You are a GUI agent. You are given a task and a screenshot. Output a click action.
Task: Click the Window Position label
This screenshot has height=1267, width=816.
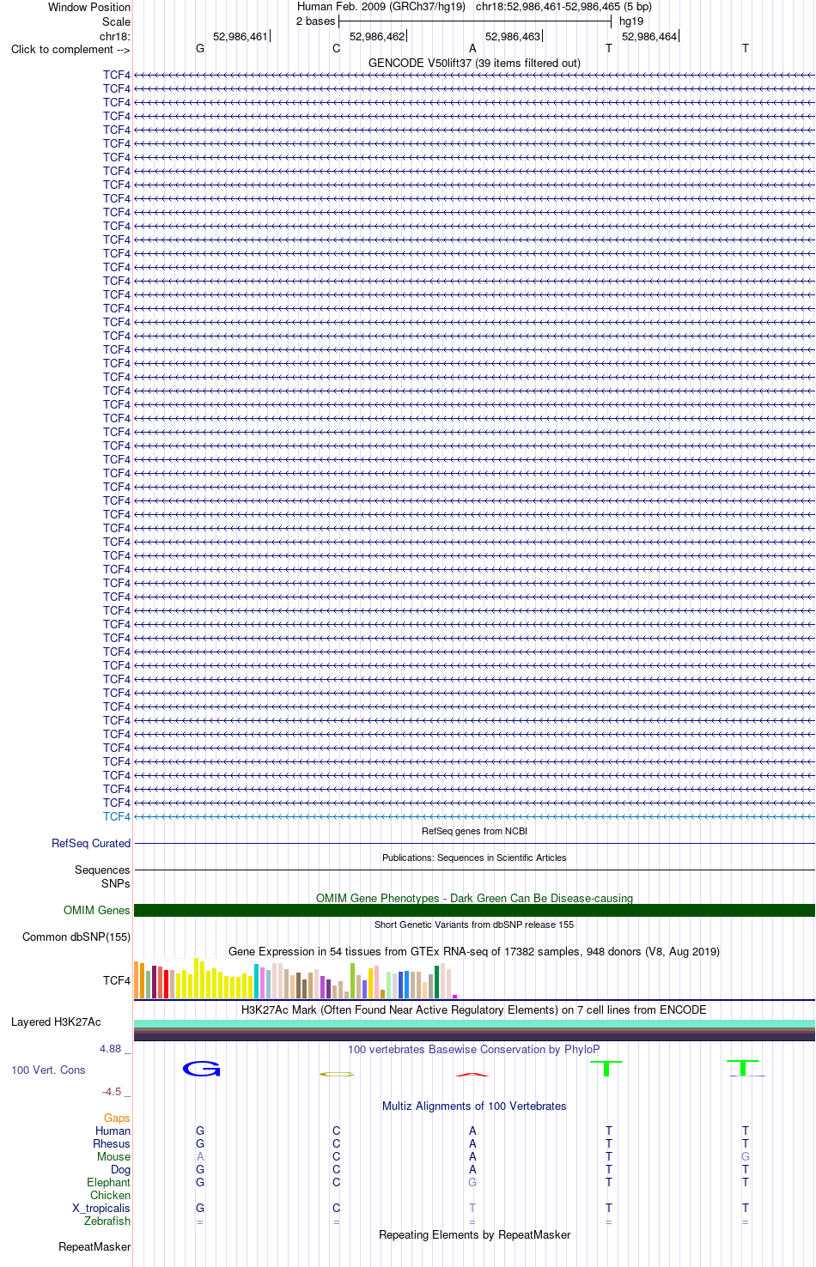tap(89, 7)
